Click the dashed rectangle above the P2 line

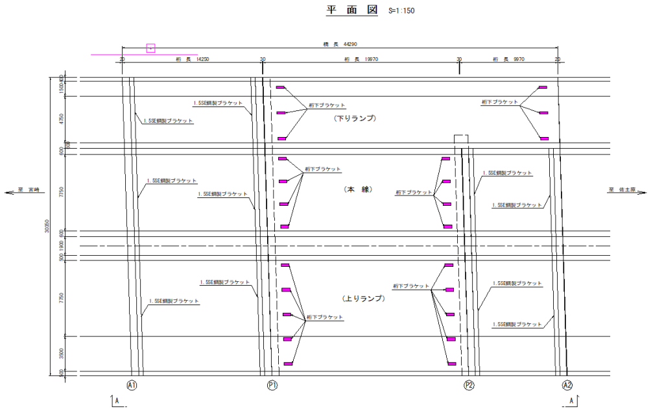tap(460, 140)
